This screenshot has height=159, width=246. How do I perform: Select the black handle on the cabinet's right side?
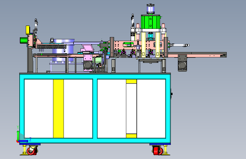(x=171, y=94)
